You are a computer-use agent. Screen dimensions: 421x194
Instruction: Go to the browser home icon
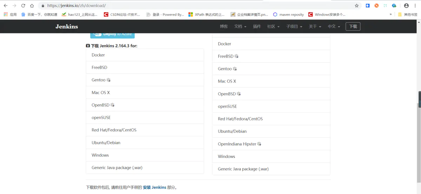32,6
